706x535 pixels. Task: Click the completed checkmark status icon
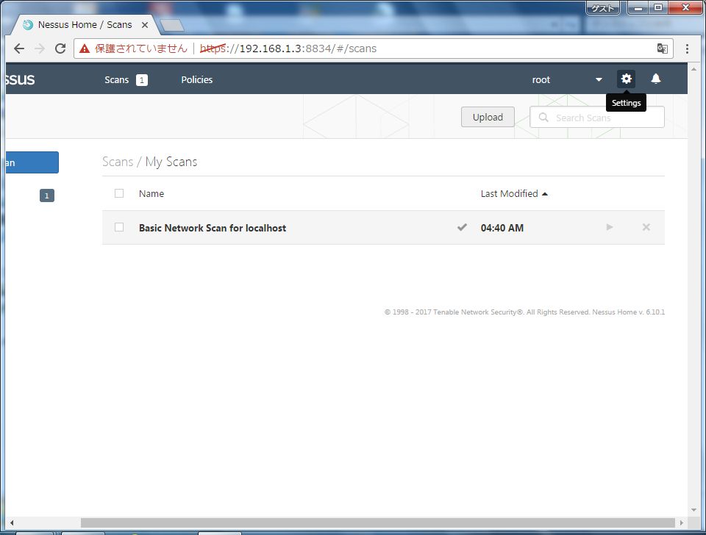[462, 227]
